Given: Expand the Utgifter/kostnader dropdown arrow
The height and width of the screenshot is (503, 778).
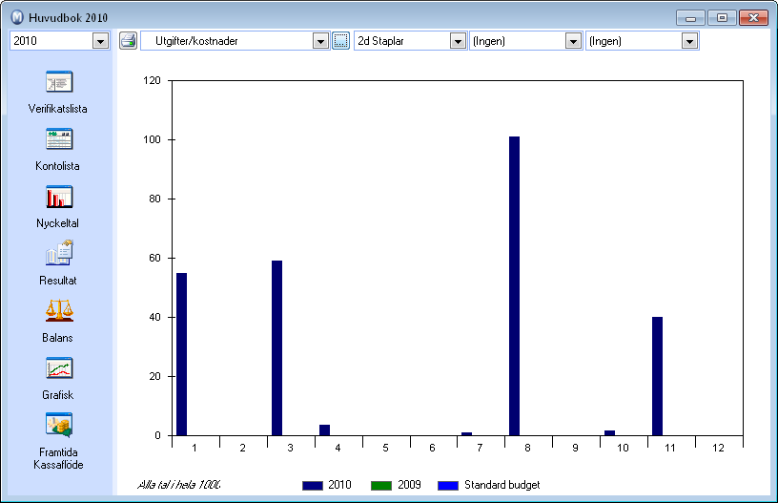Looking at the screenshot, I should tap(320, 41).
